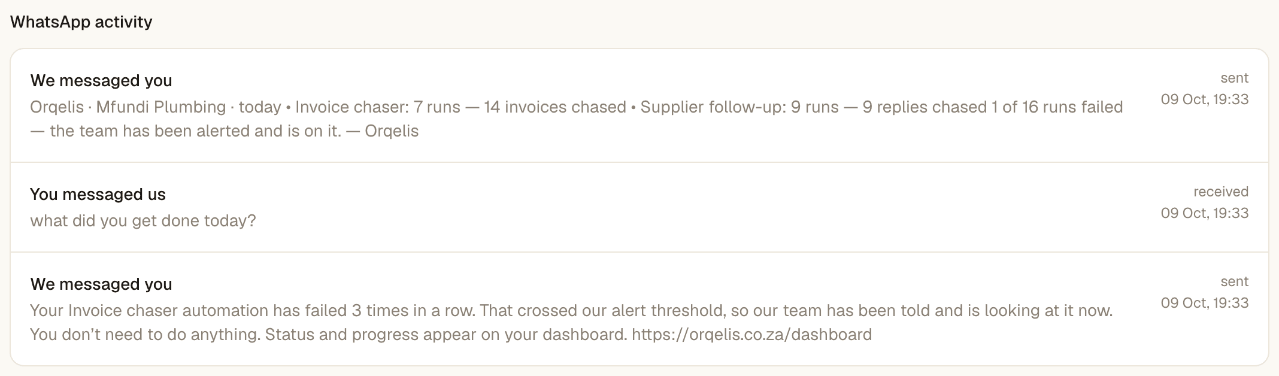Select the Orqelis Mfundi Plumbing summary message text
The image size is (1279, 376).
pos(577,119)
